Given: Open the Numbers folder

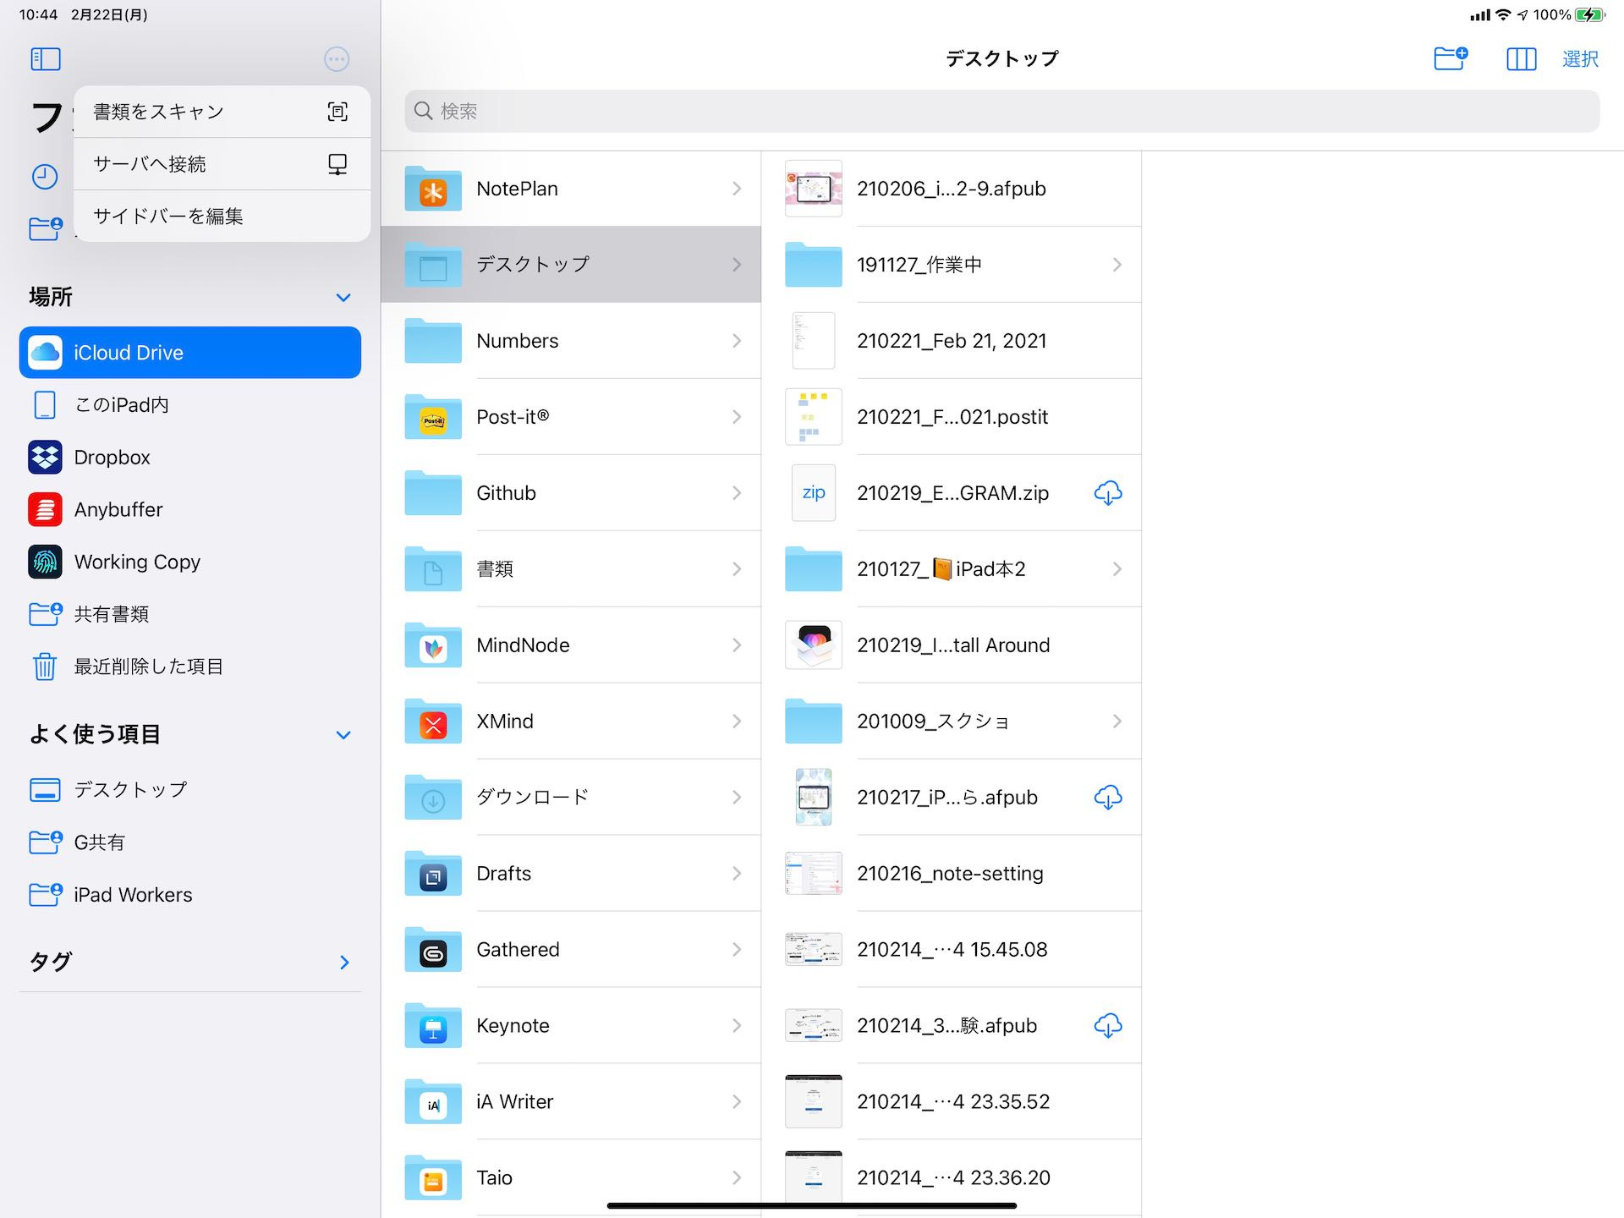Looking at the screenshot, I should pyautogui.click(x=571, y=341).
